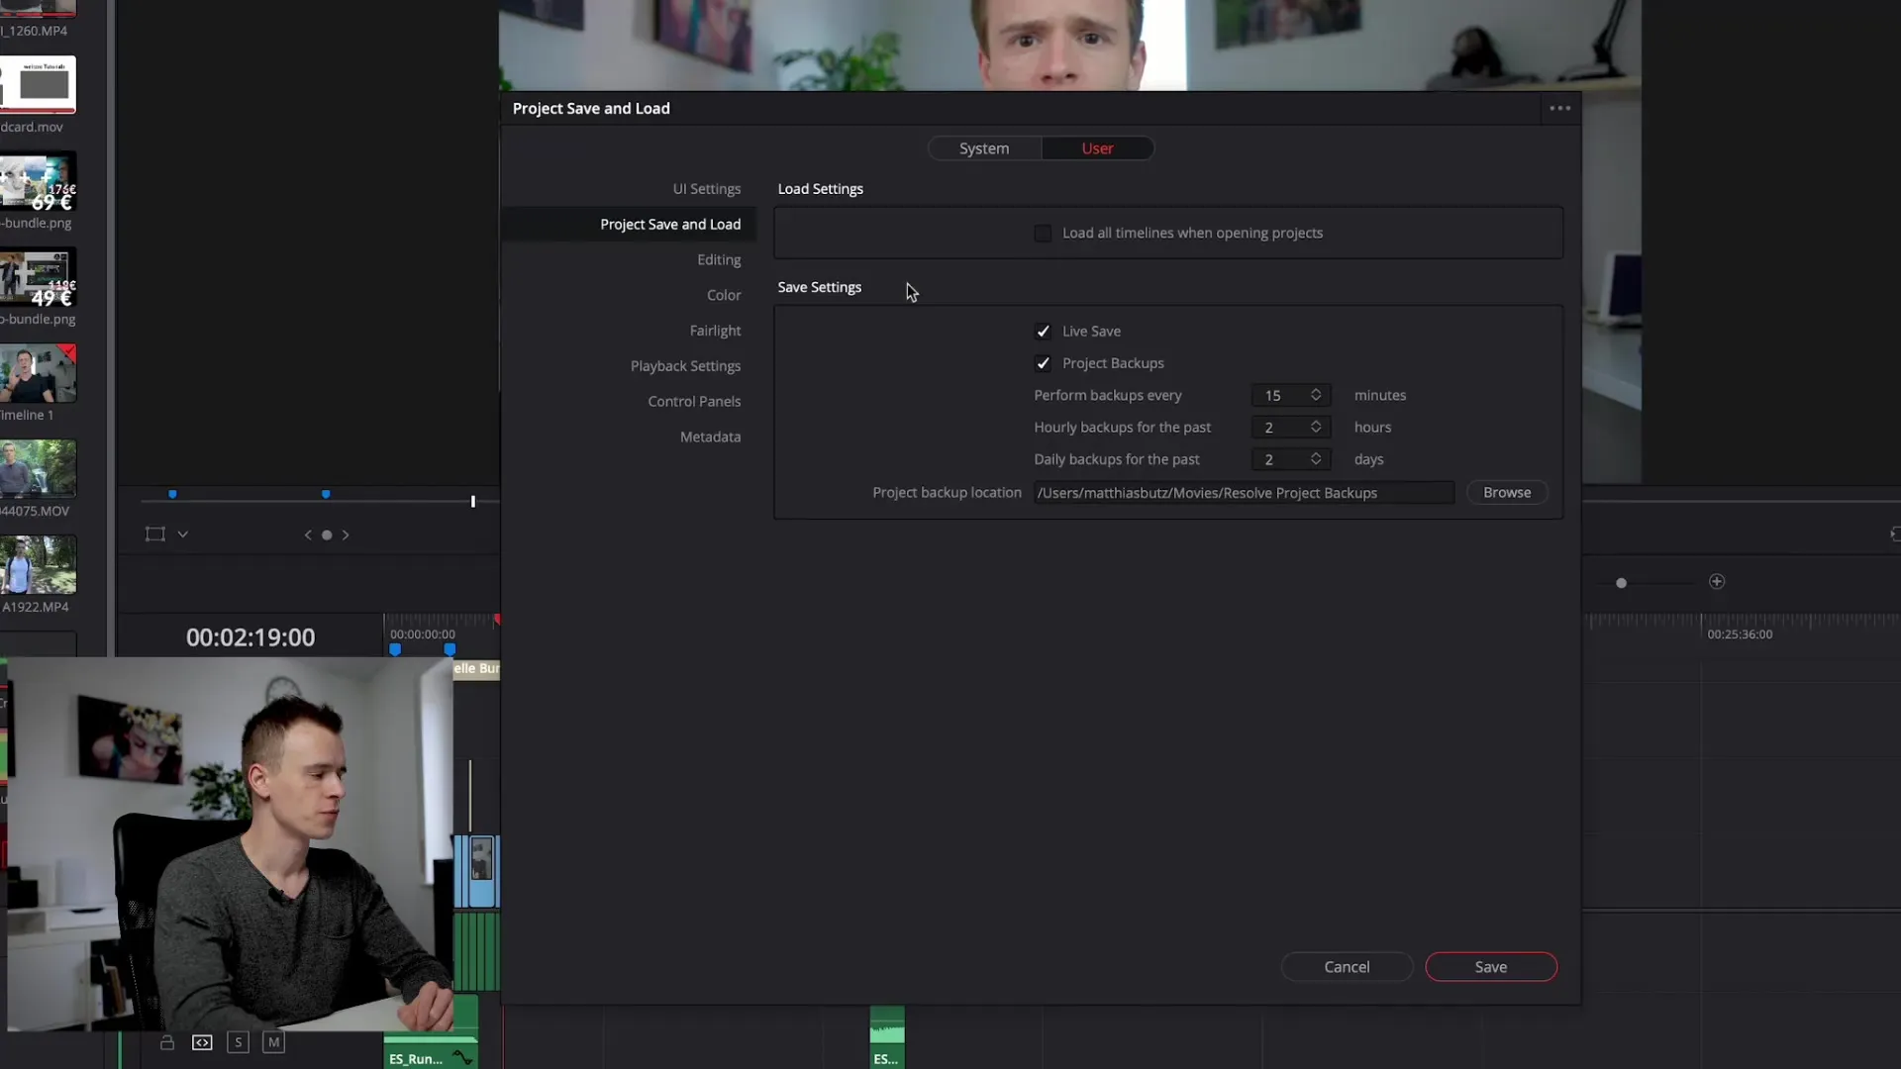Open Fairlight preferences section
The width and height of the screenshot is (1901, 1069).
click(x=715, y=331)
